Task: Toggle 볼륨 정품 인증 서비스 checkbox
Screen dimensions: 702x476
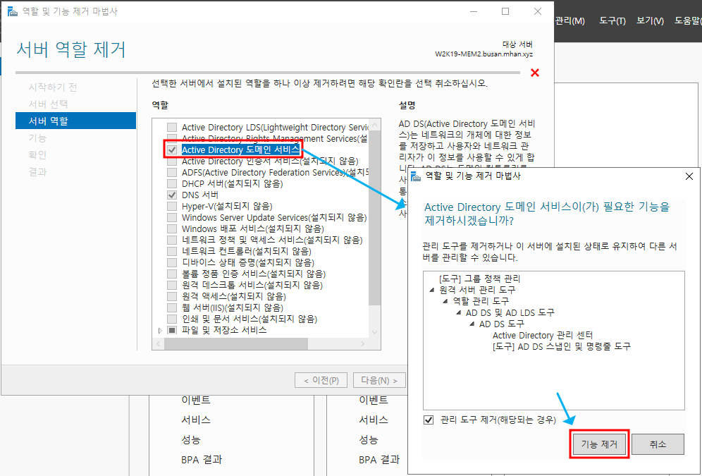Action: point(172,274)
